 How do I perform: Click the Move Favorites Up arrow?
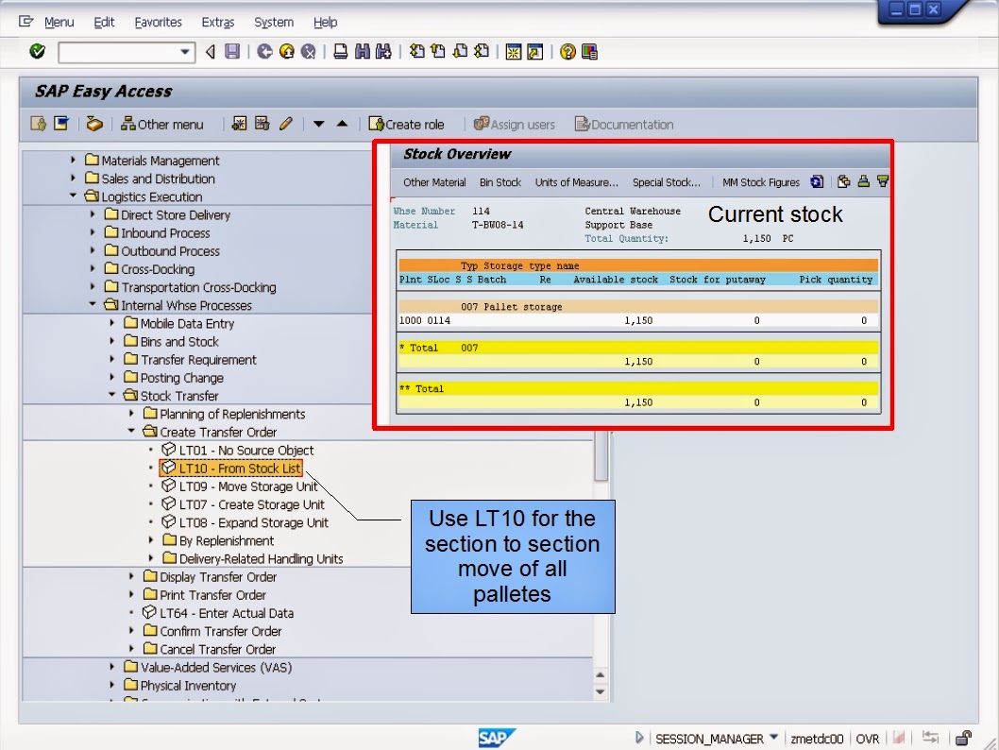click(342, 124)
